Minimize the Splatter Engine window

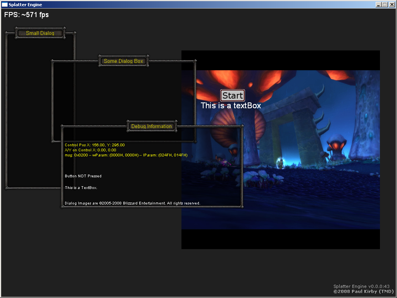378,5
